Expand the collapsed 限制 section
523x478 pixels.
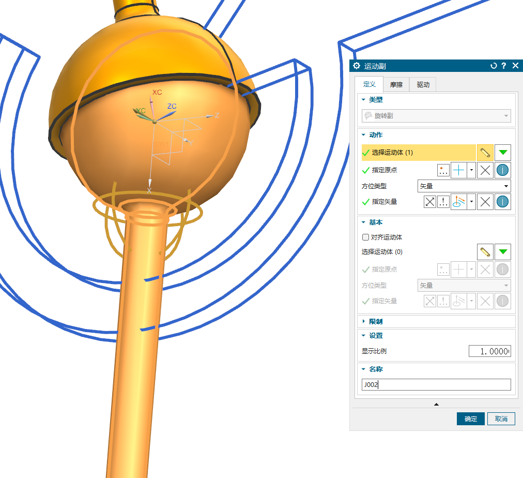point(375,321)
